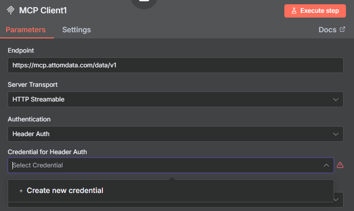Open the Authentication dropdown showing Header Auth
Viewport: 354px width, 211px height.
[x=175, y=134]
